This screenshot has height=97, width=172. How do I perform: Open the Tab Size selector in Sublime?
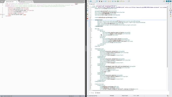click(71, 96)
